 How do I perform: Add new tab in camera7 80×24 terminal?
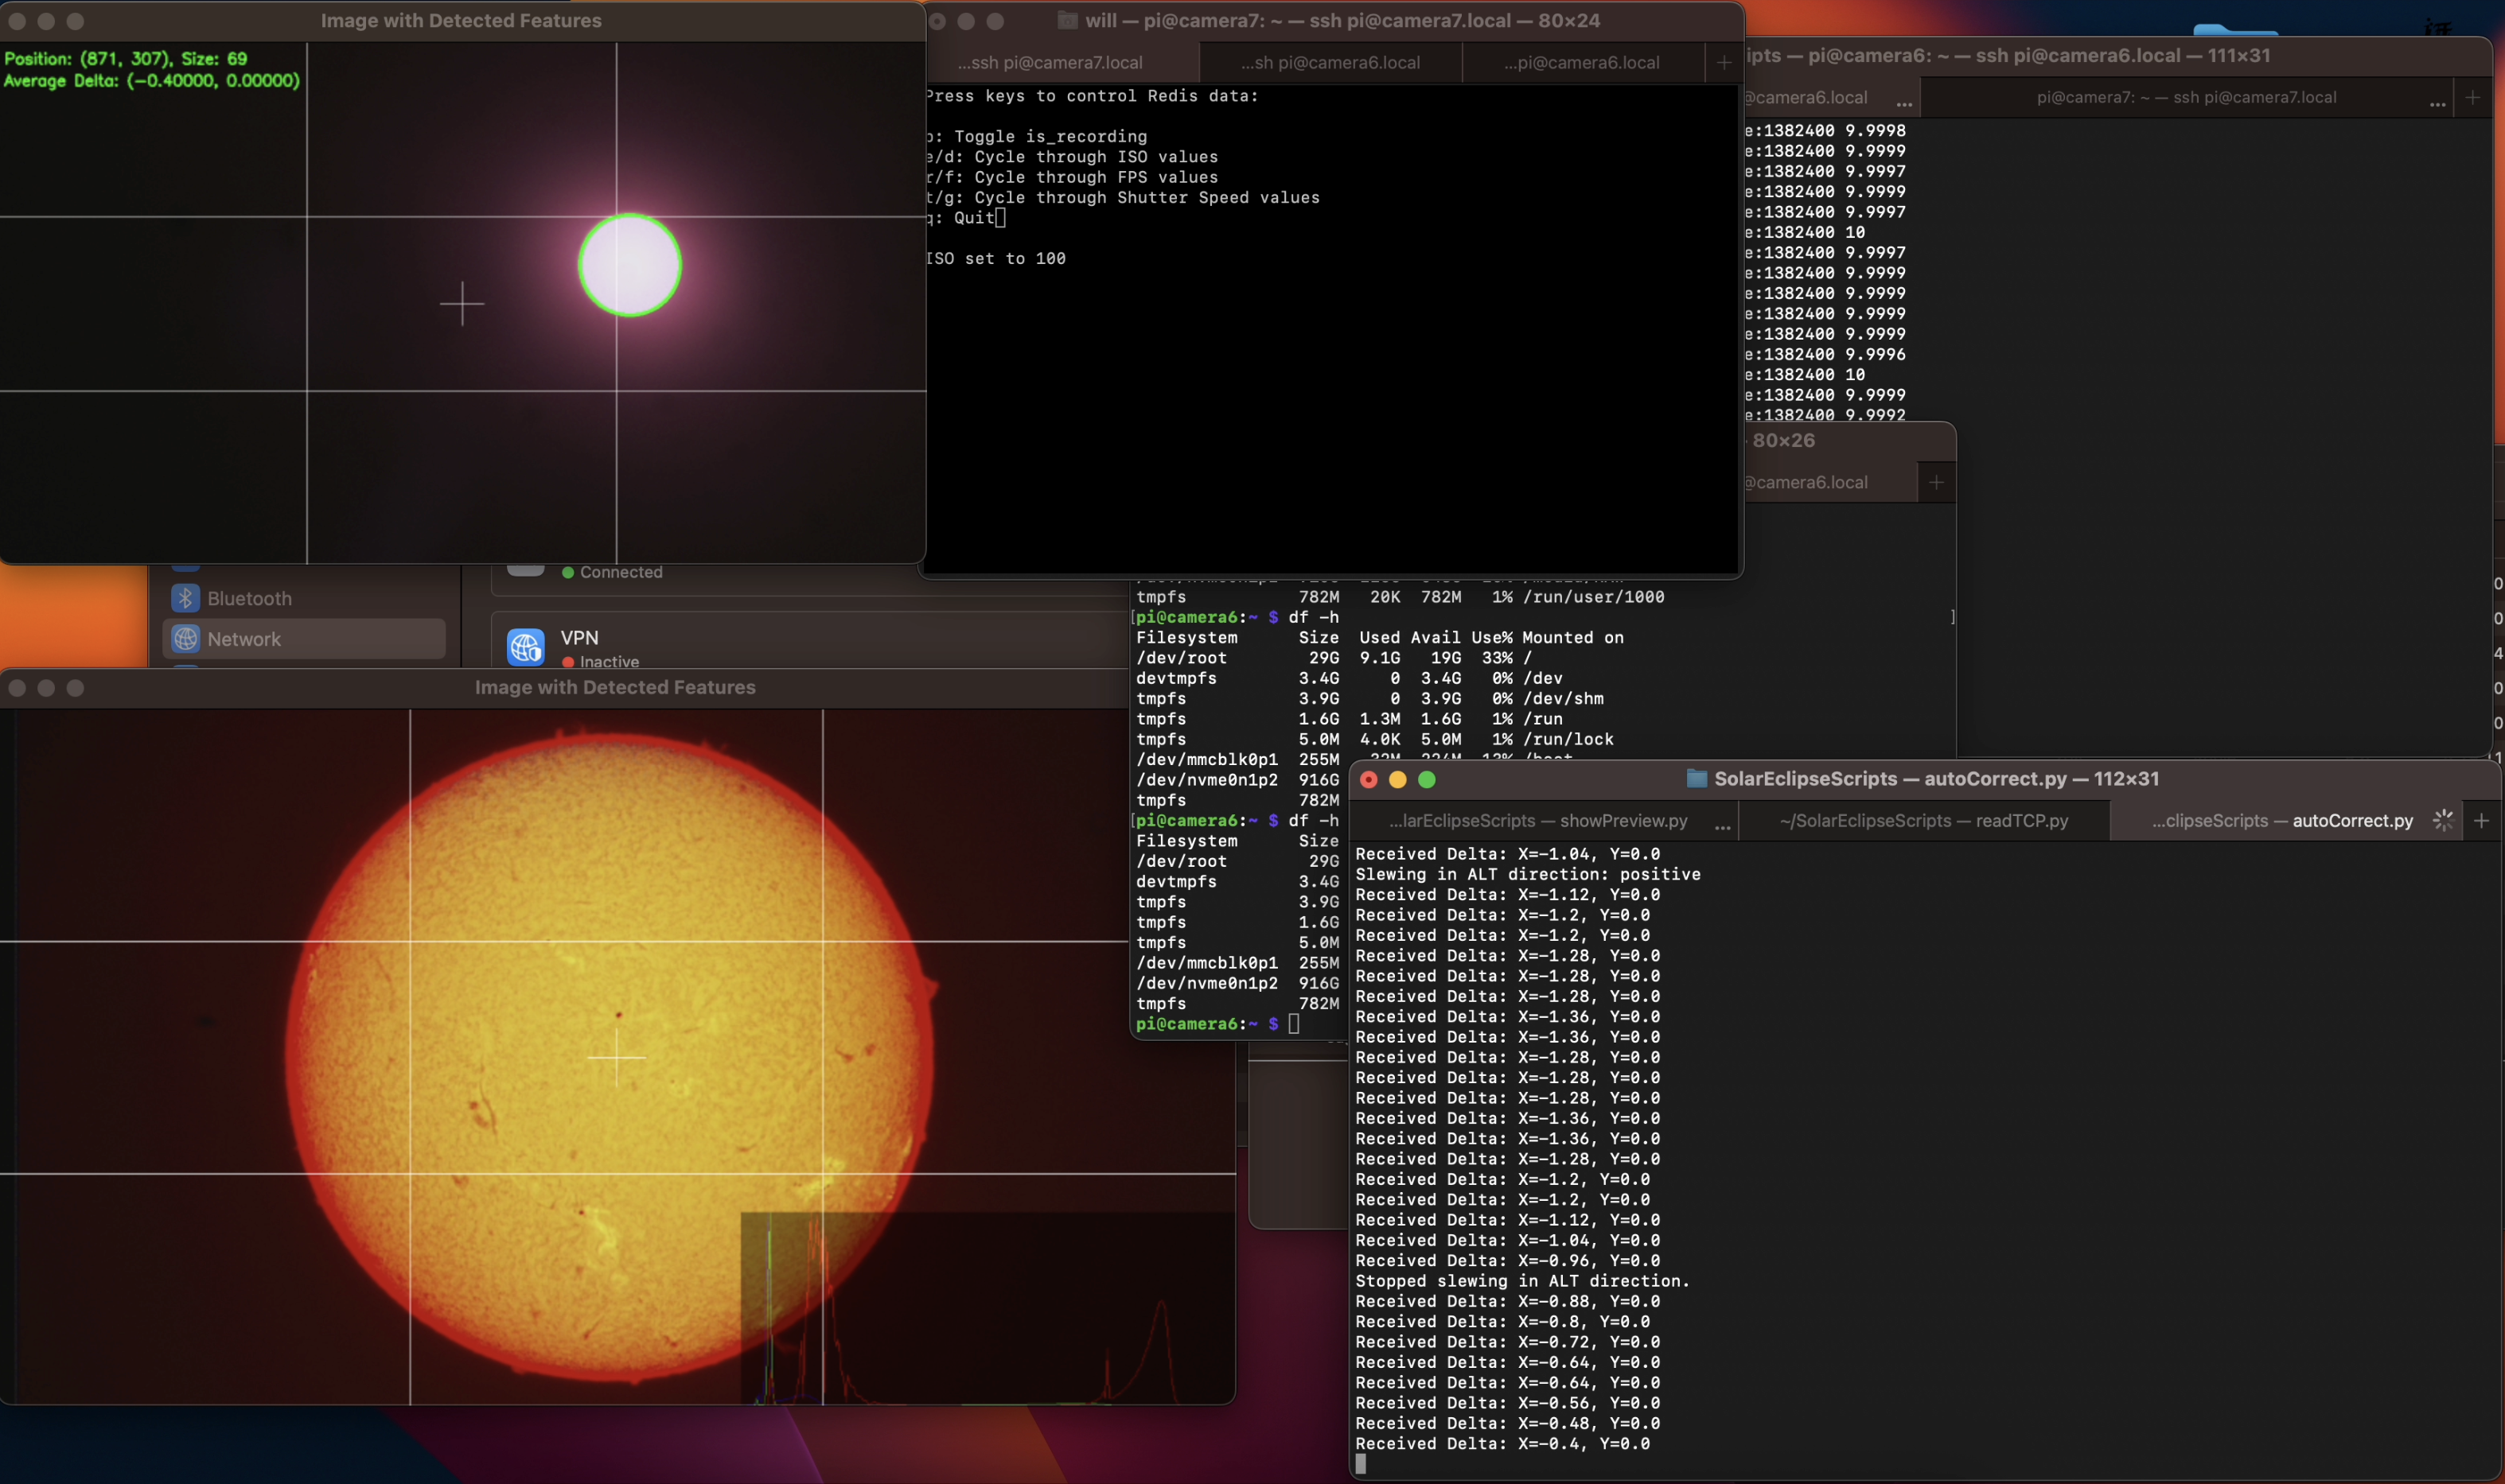pyautogui.click(x=1723, y=62)
